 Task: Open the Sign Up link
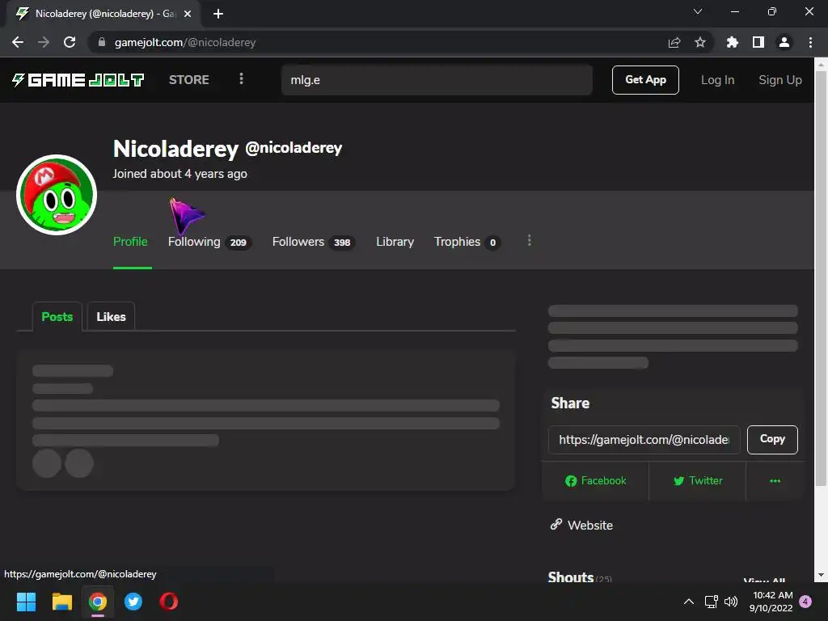(x=780, y=80)
